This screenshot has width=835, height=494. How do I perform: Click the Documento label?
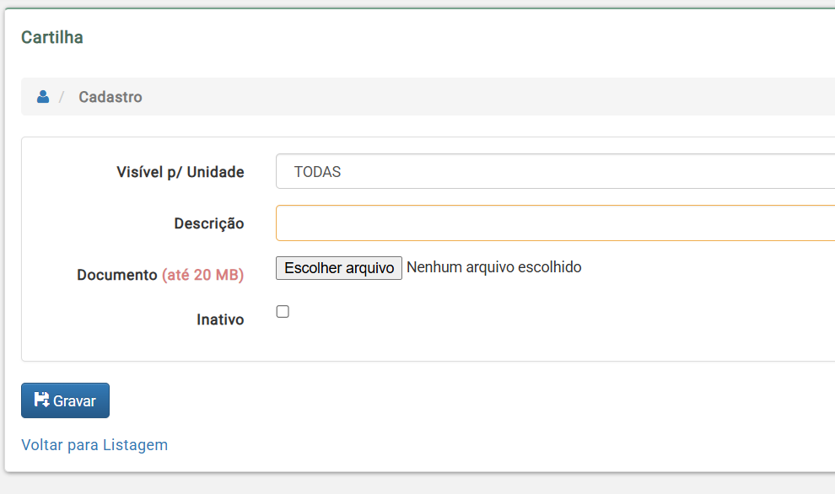116,275
